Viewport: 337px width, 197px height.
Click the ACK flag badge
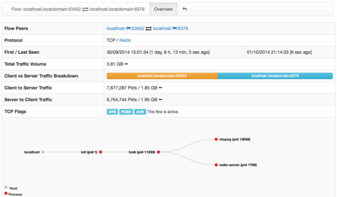click(140, 112)
